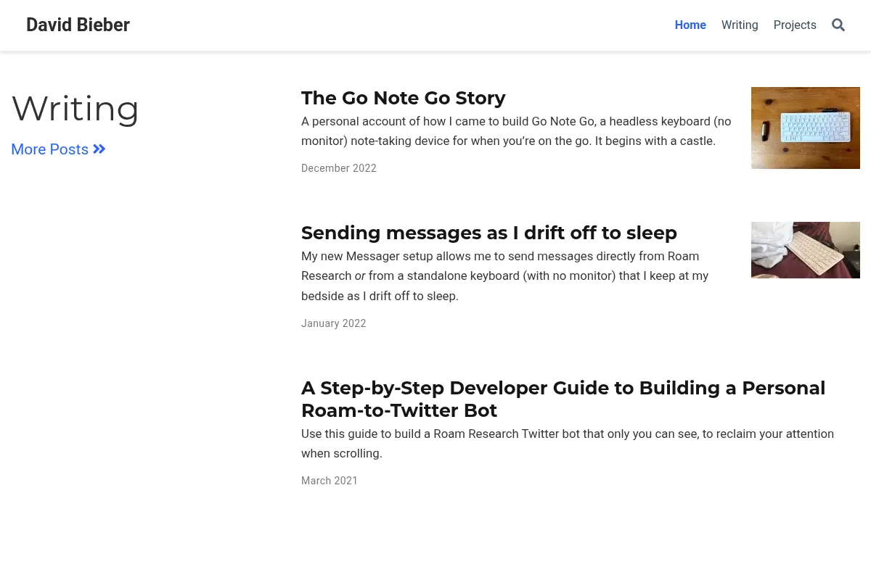Click the double chevron beside More Posts
871x580 pixels.
click(99, 149)
